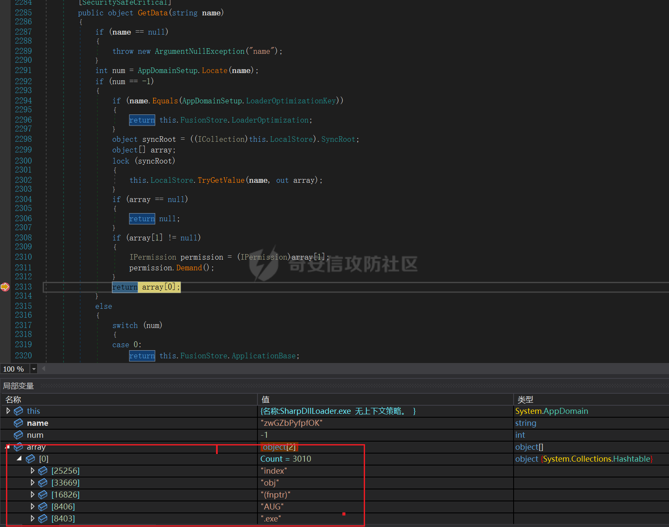Click the 'object[]' type cell
669x527 pixels.
point(529,447)
